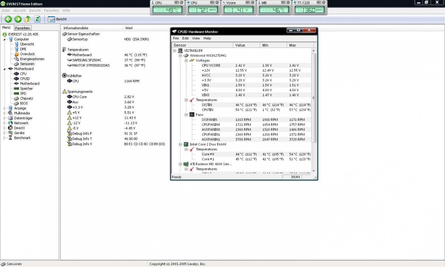Click the green Back arrow in EVEREST toolbar
Screen dimensions: 445x267
8,19
